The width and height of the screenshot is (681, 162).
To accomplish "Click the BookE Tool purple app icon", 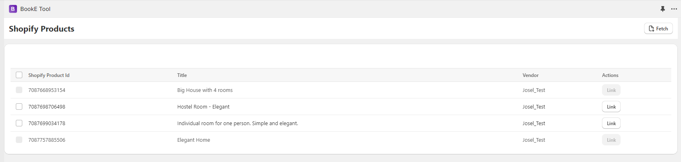I will (13, 9).
